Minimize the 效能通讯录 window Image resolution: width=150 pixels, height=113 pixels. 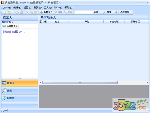tap(138, 2)
